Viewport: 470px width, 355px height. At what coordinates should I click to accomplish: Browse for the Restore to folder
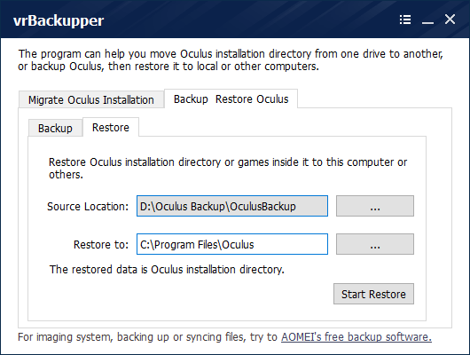375,244
